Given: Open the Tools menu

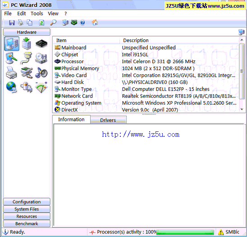Looking at the screenshot, I should [x=37, y=14].
